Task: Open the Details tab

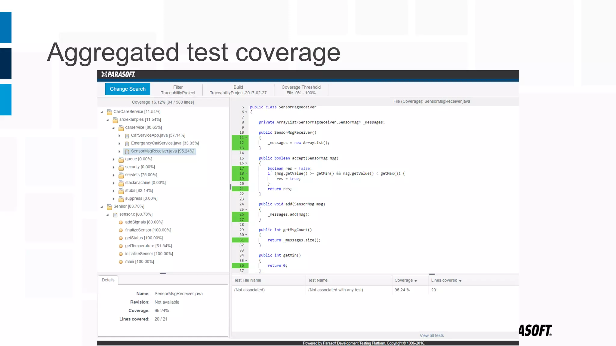Action: tap(108, 280)
